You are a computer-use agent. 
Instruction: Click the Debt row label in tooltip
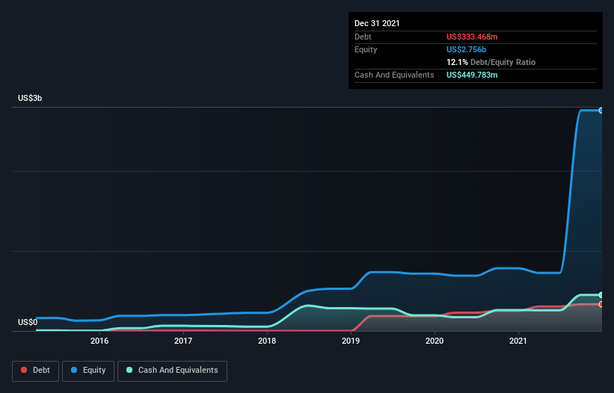tap(363, 37)
